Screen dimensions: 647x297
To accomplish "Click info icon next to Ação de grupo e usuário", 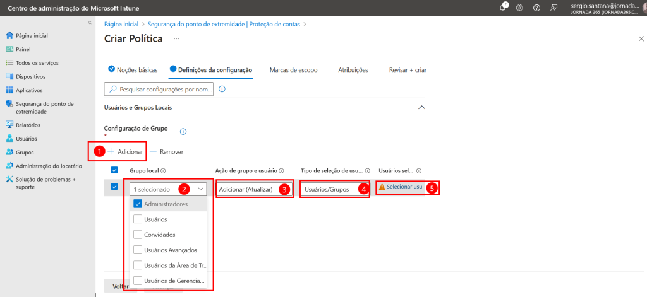I will (x=281, y=170).
